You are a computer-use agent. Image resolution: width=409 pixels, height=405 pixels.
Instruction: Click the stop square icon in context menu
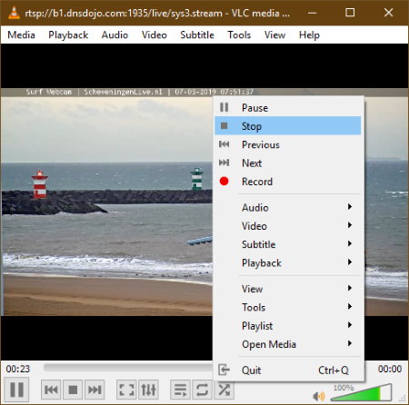(224, 125)
